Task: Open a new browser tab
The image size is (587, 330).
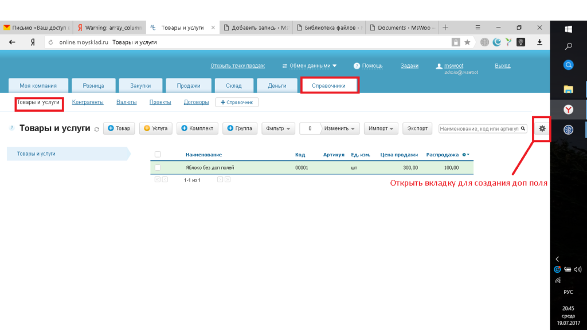Action: [x=445, y=27]
